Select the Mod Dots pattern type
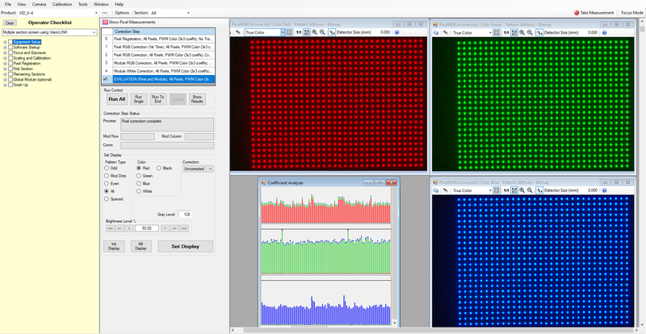This screenshot has width=646, height=334. coord(107,175)
